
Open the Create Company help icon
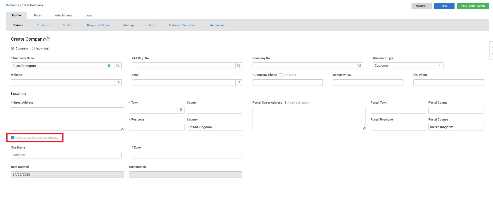pos(48,39)
